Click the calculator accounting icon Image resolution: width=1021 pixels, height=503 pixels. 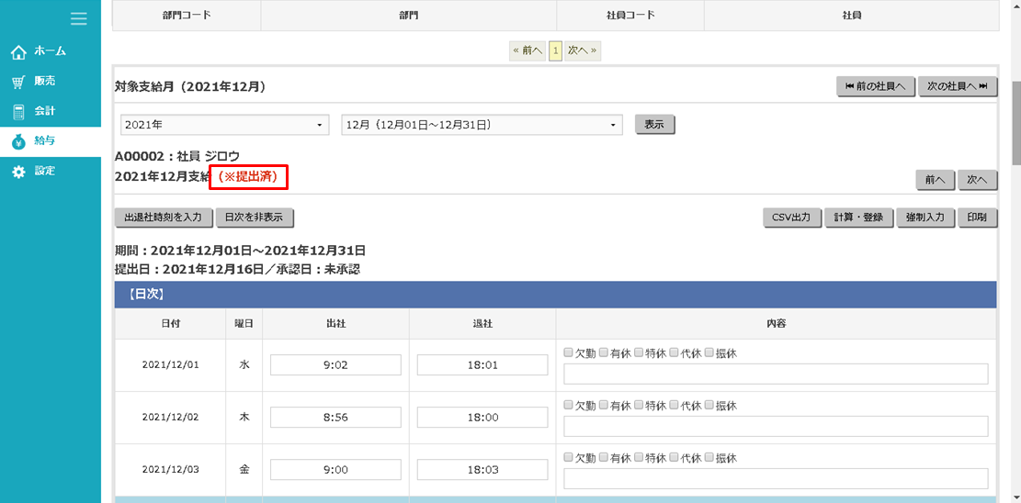point(18,112)
